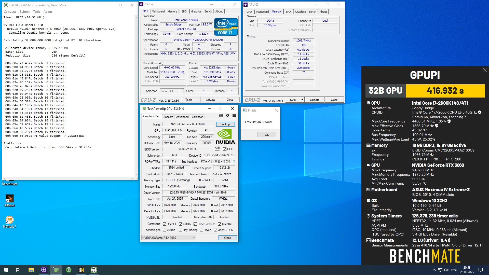Switch to the Sensors tab in GPU-Z
Image resolution: width=489 pixels, height=275 pixels.
168,117
